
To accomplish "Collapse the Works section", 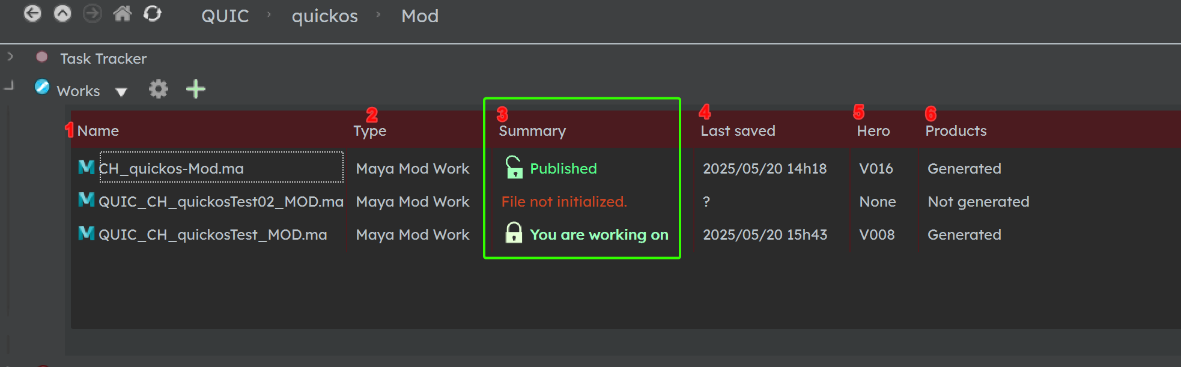I will 9,86.
